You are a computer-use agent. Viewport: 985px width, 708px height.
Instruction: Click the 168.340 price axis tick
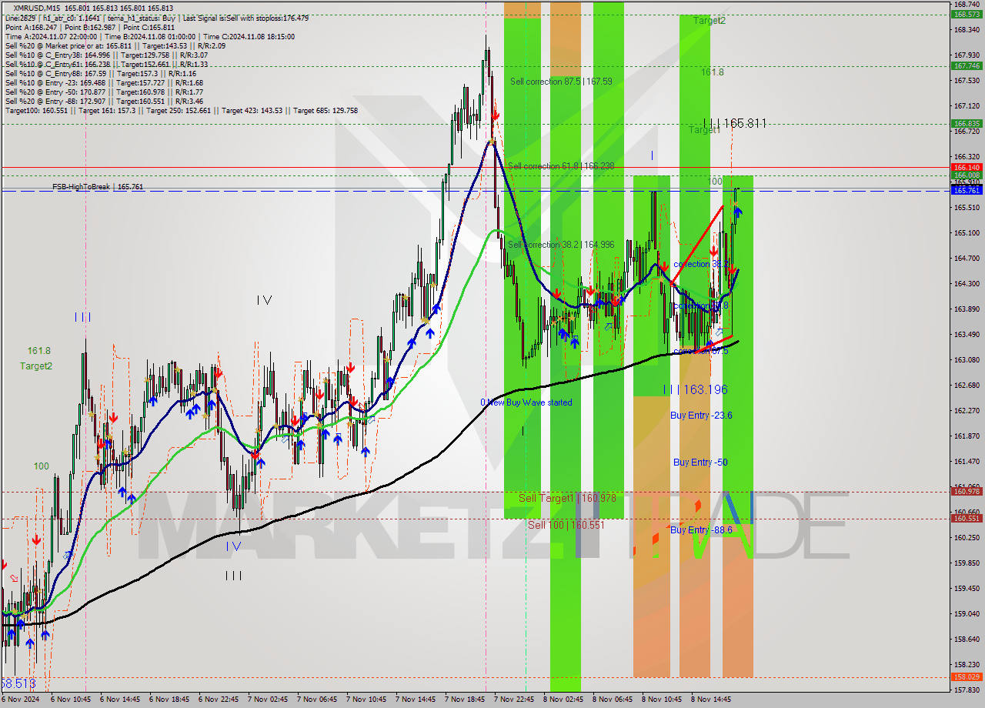click(x=967, y=30)
